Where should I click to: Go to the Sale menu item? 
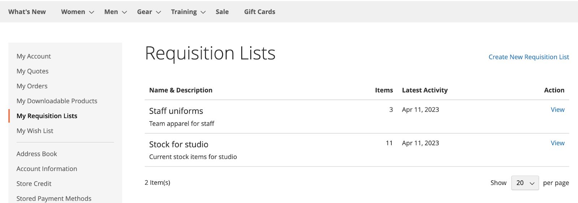(222, 12)
